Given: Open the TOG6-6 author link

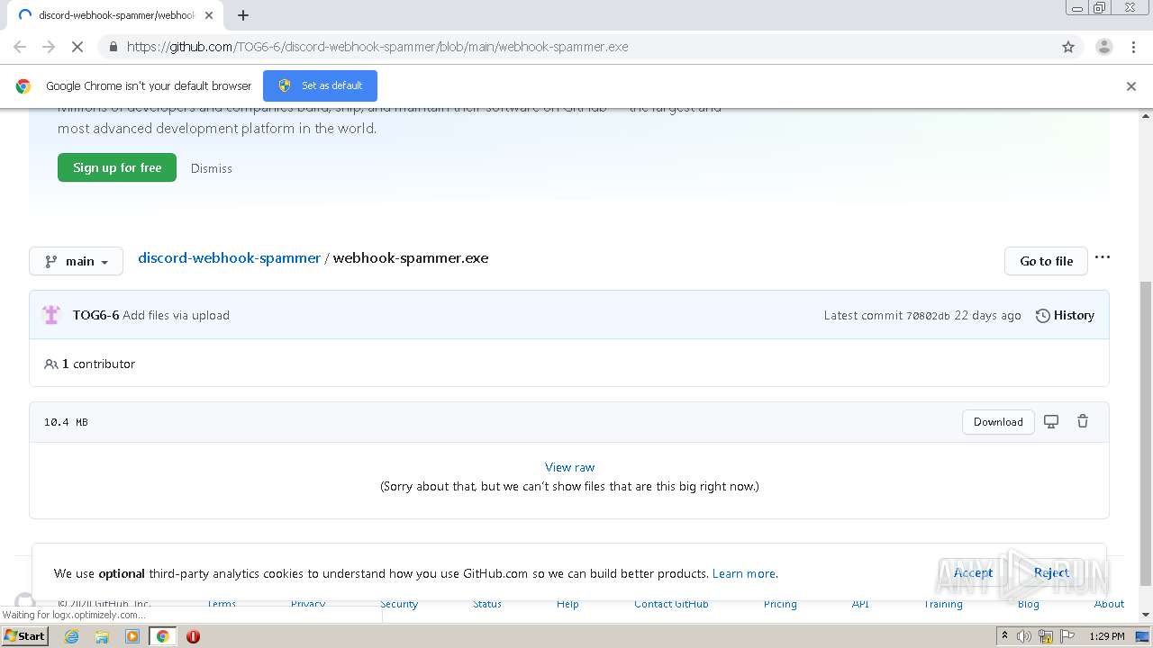Looking at the screenshot, I should pyautogui.click(x=95, y=315).
